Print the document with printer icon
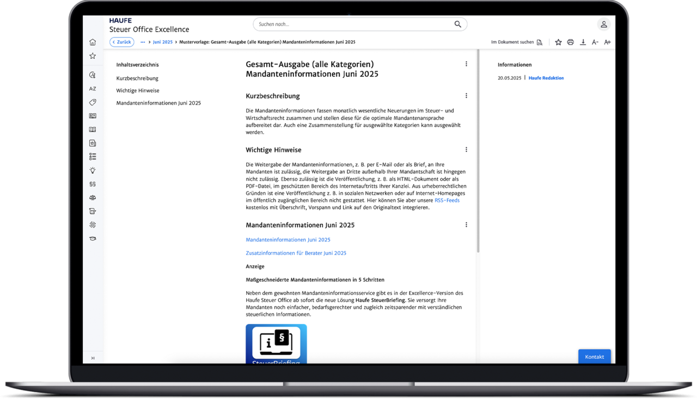Image resolution: width=697 pixels, height=399 pixels. click(x=570, y=42)
